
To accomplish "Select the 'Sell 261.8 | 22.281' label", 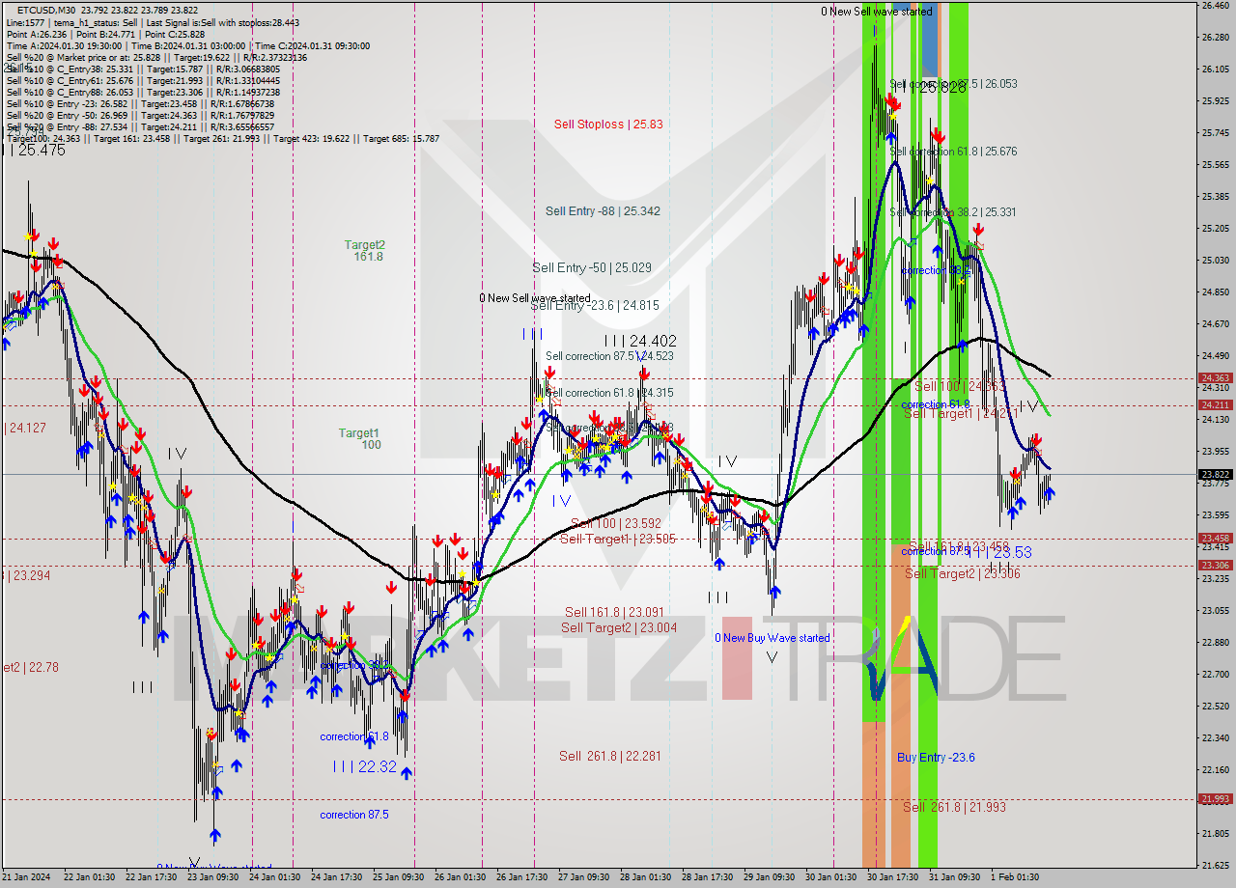I will click(x=610, y=756).
